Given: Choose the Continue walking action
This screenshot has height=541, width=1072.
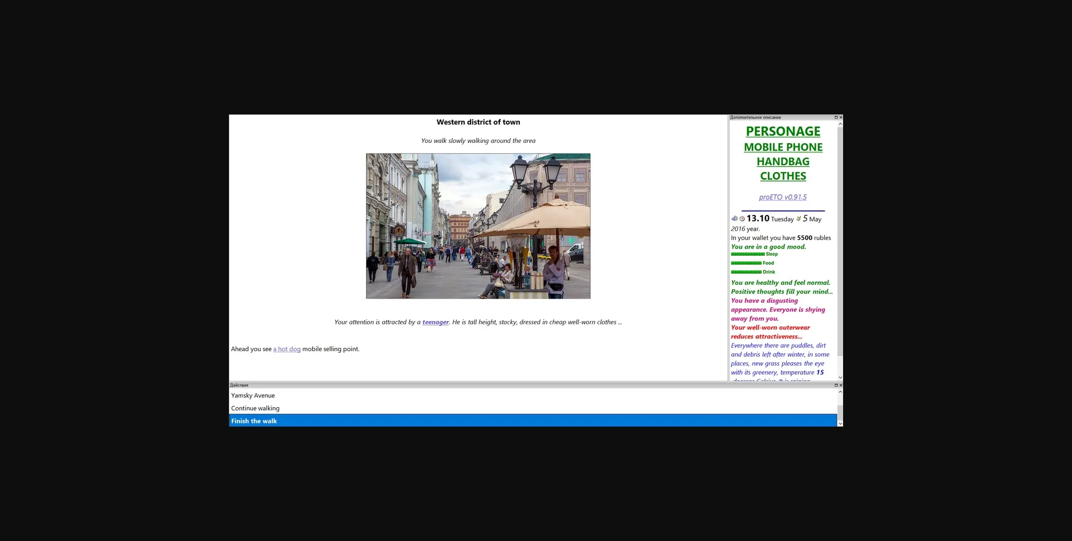Looking at the screenshot, I should click(x=256, y=408).
